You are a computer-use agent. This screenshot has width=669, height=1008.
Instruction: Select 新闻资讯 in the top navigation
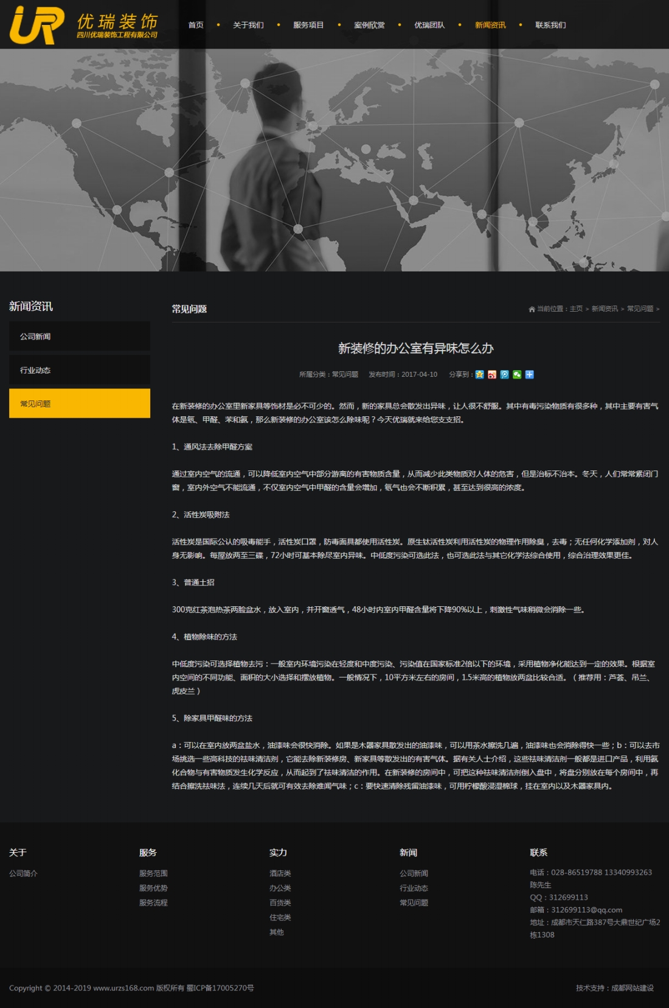[x=490, y=25]
